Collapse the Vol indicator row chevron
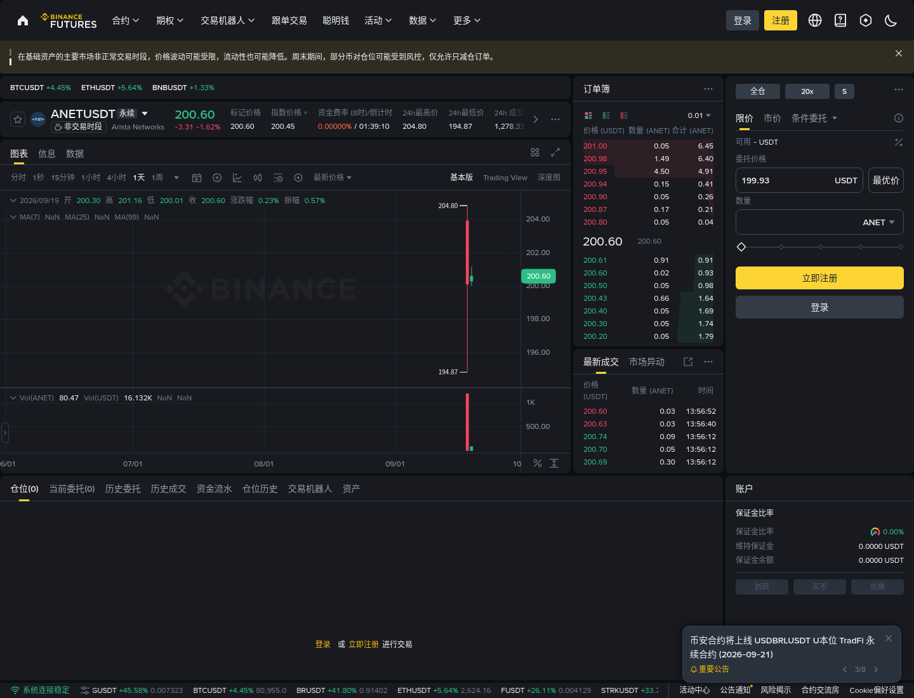914x698 pixels. (13, 398)
